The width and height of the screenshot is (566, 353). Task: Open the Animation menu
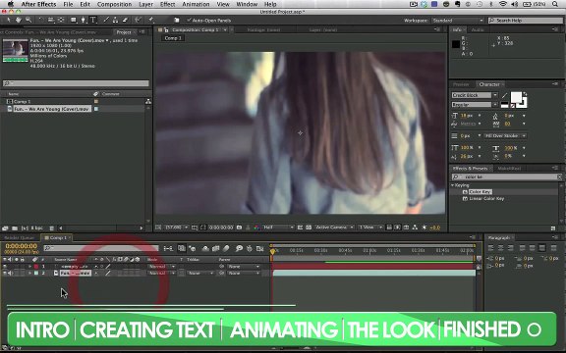[x=196, y=4]
